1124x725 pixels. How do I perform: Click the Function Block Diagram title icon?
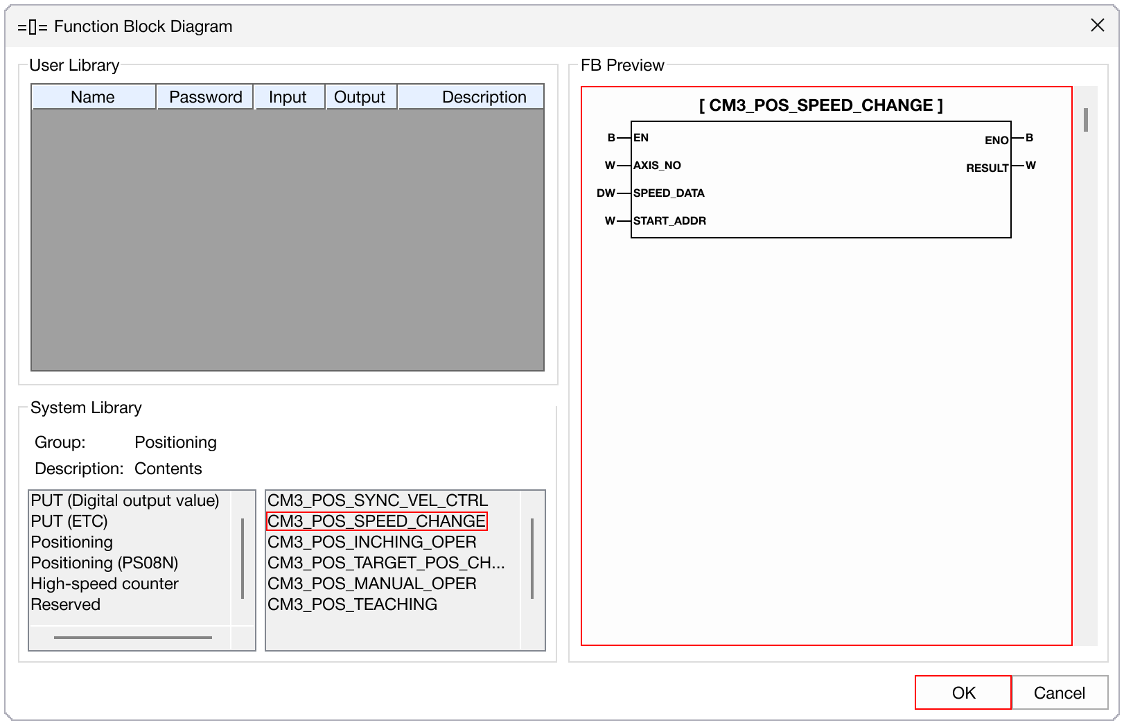33,27
